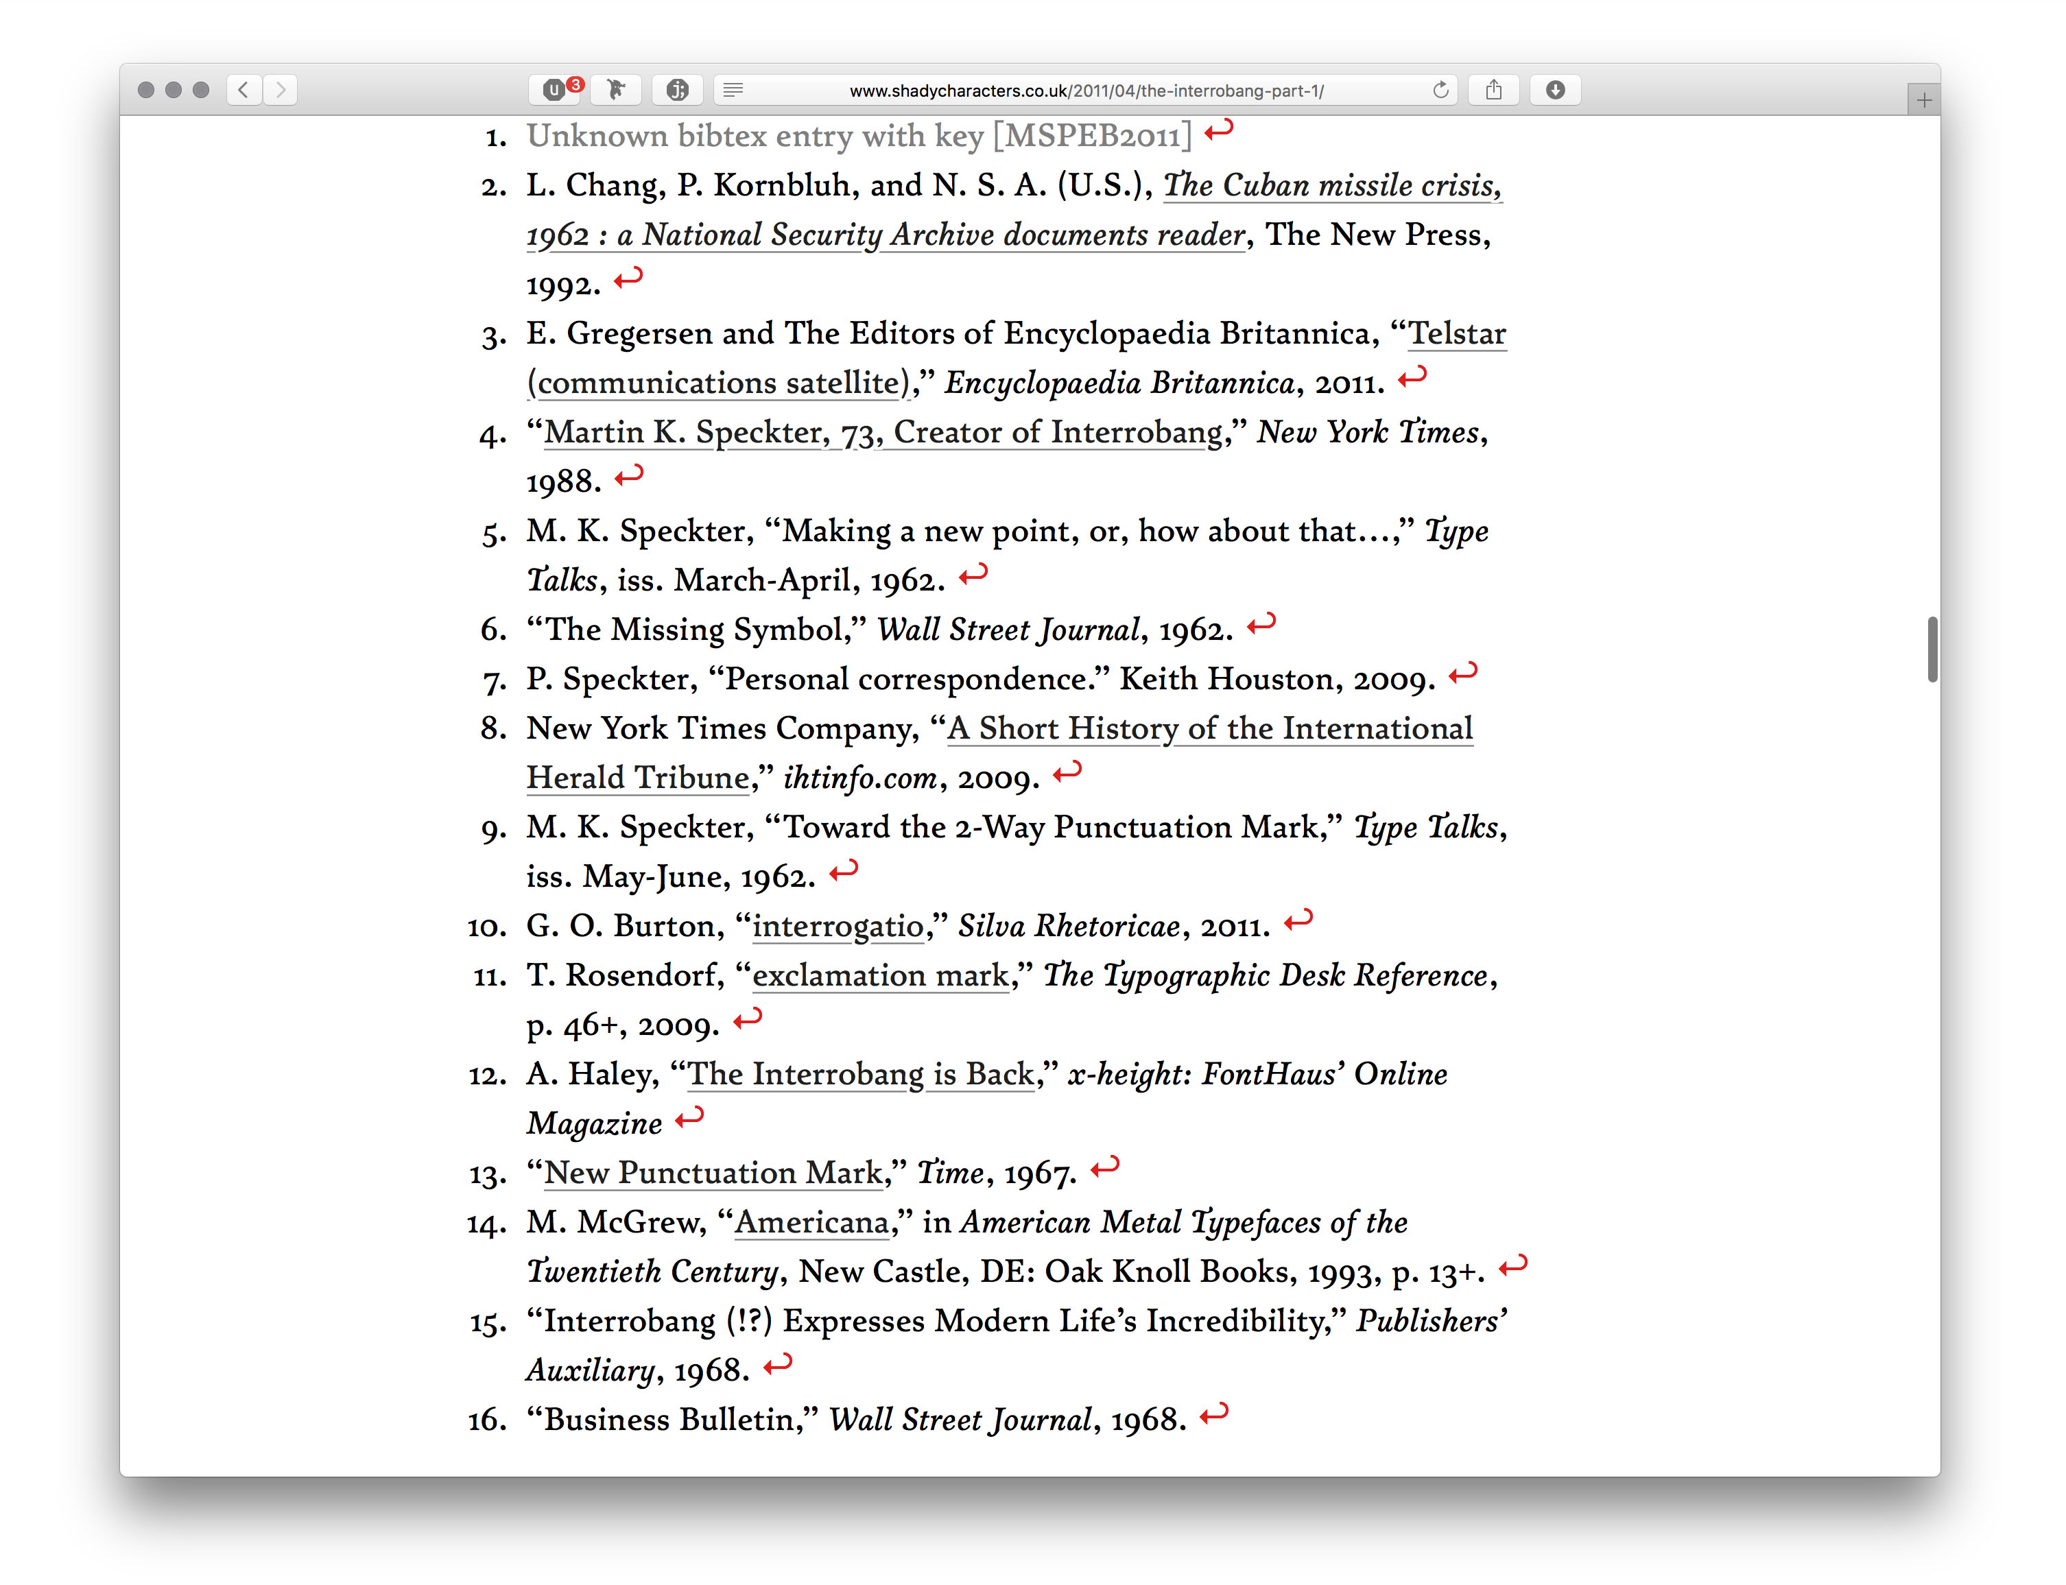The height and width of the screenshot is (1585, 2066).
Task: Click the return arrow after footnote 16
Action: 1214,1414
